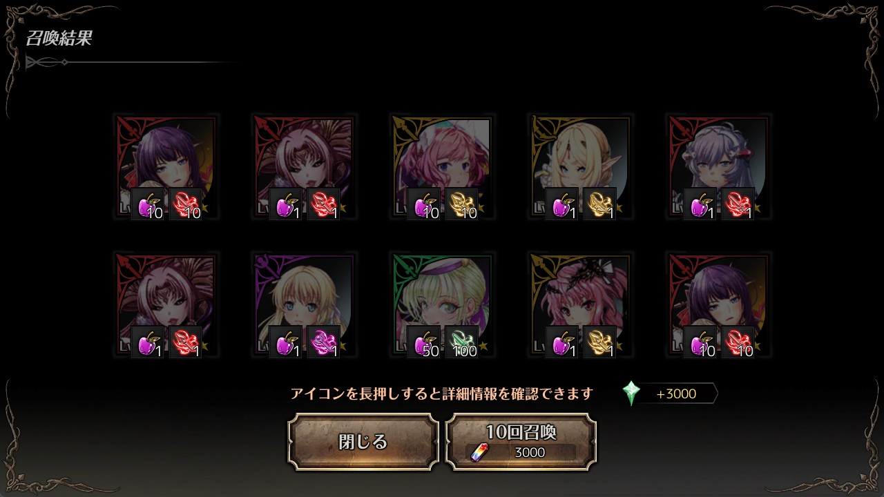Image resolution: width=884 pixels, height=497 pixels.
Task: Tap the rainbow crystal cost icon
Action: [x=477, y=453]
